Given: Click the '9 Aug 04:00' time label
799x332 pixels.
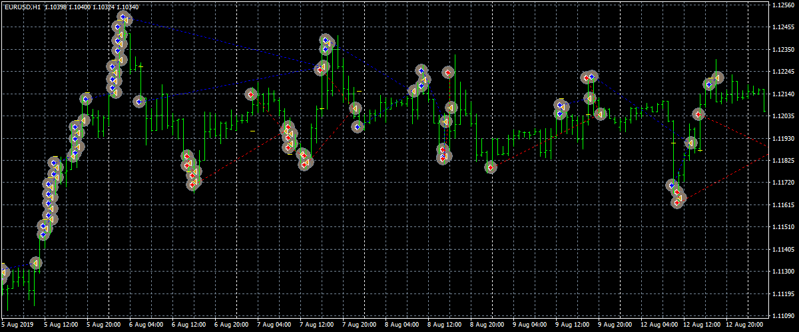Looking at the screenshot, I should (530, 325).
